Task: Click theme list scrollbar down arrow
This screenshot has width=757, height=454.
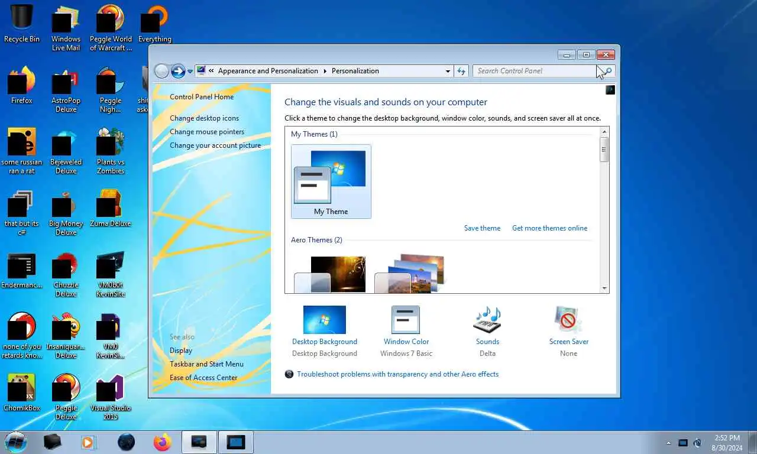Action: point(604,288)
